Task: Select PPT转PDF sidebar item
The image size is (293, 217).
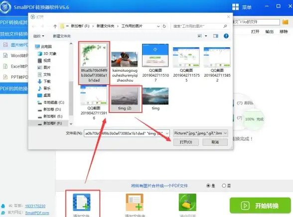Action: click(x=14, y=77)
